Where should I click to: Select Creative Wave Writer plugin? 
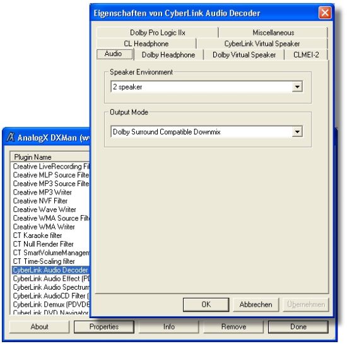(50, 210)
